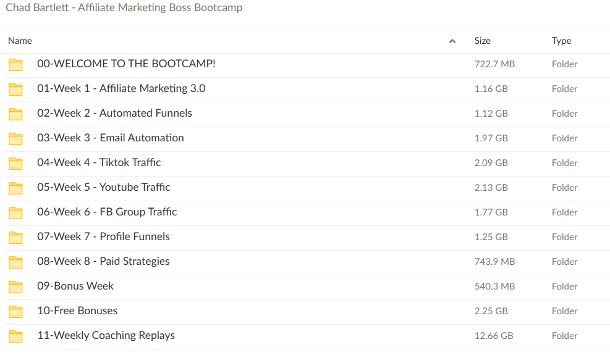The width and height of the screenshot is (610, 363).
Task: Open the 10-Free Bonuses folder
Action: 77,311
